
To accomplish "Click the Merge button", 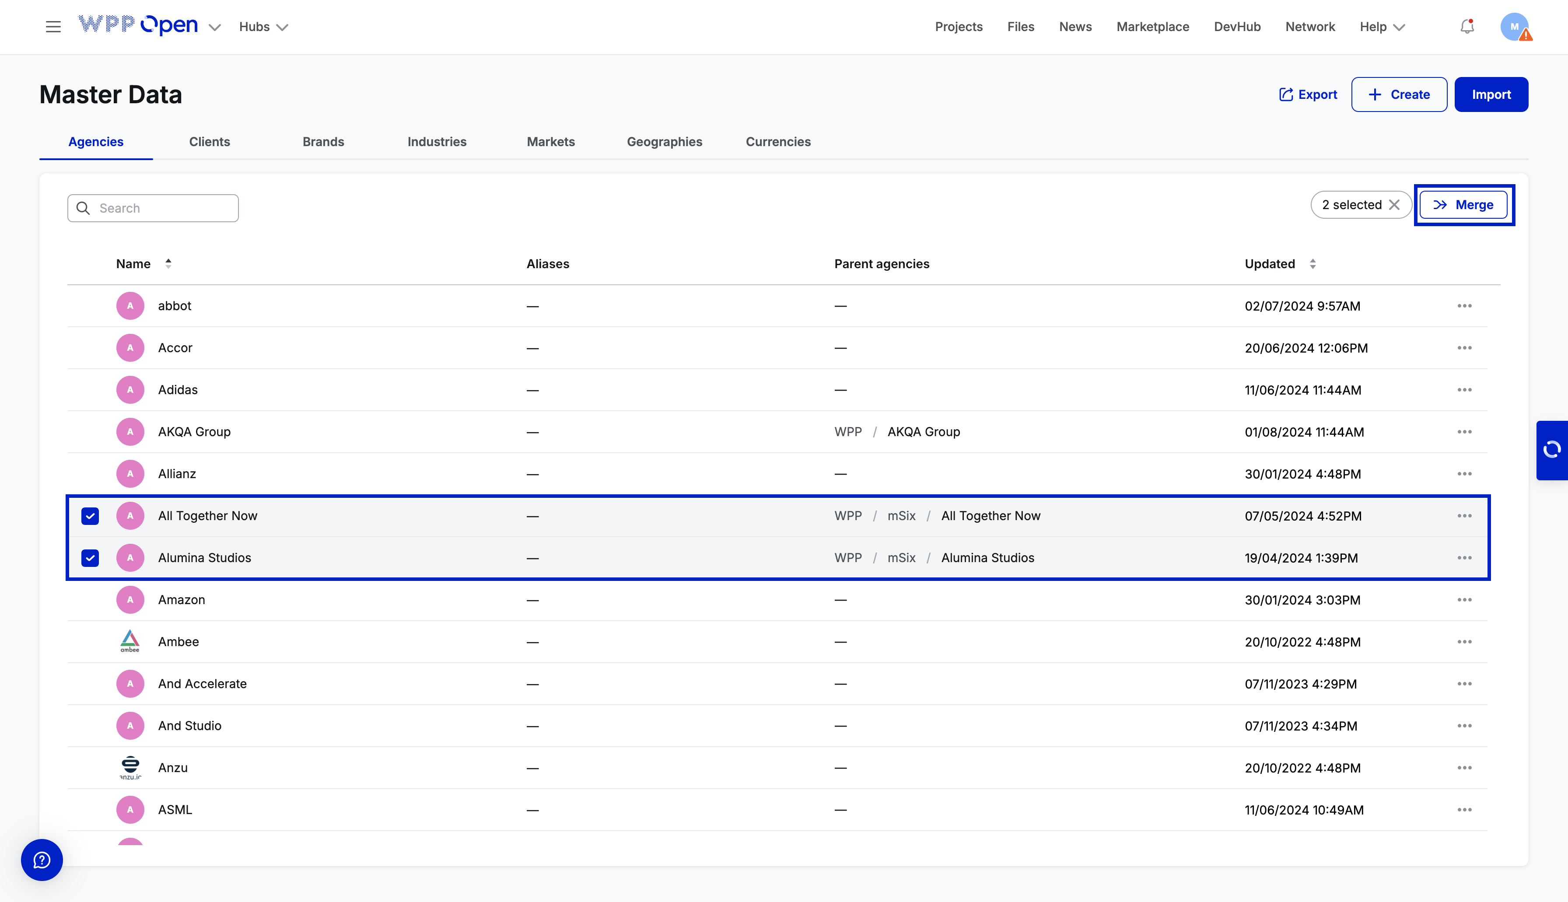I will coord(1463,205).
